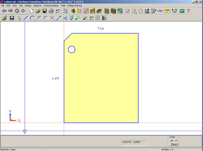
Task: Click undo arrow in the top toolbar
Action: click(x=58, y=11)
